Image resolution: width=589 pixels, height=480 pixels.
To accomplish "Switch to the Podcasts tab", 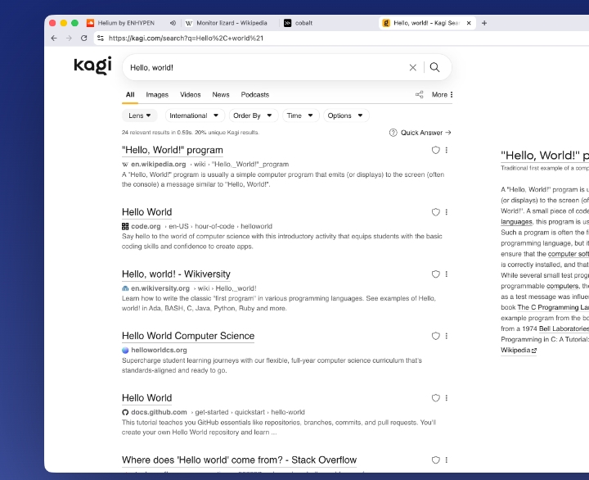I will pos(255,95).
